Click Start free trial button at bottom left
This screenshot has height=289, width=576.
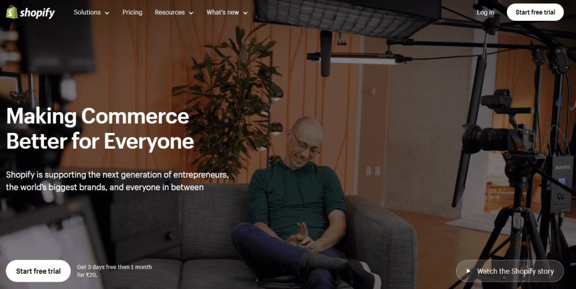click(x=38, y=271)
